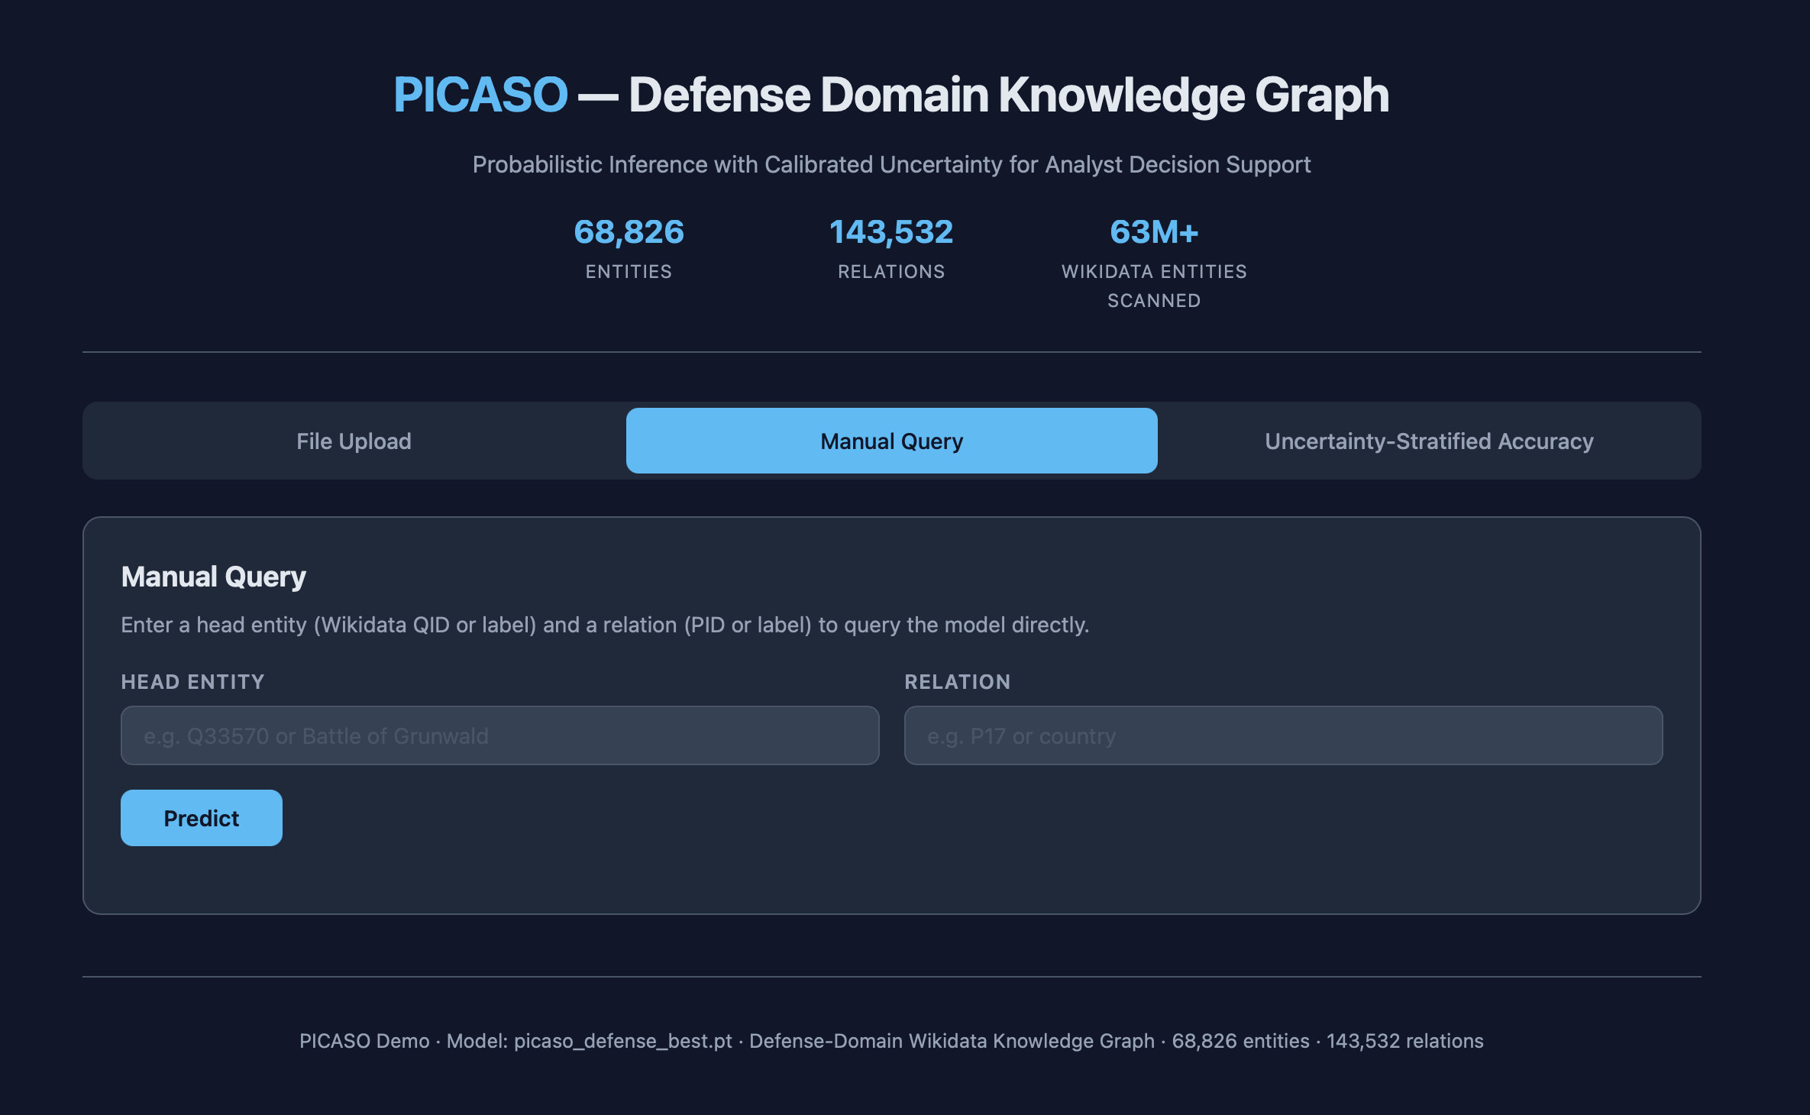
Task: Focus the Head Entity input field
Action: tap(500, 735)
